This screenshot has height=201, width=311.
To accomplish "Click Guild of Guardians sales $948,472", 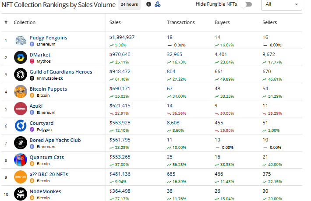I will click(x=120, y=71).
